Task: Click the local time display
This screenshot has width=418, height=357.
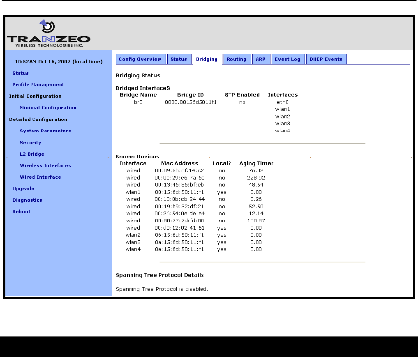Action: pos(59,62)
